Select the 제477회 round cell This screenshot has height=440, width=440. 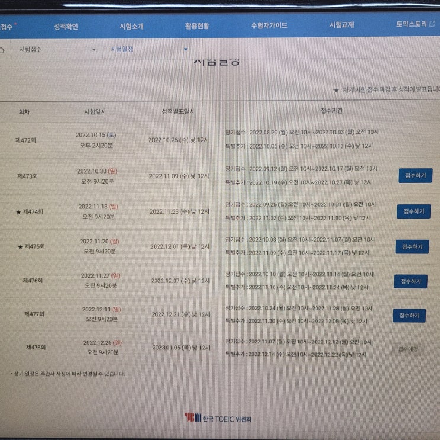click(x=34, y=314)
